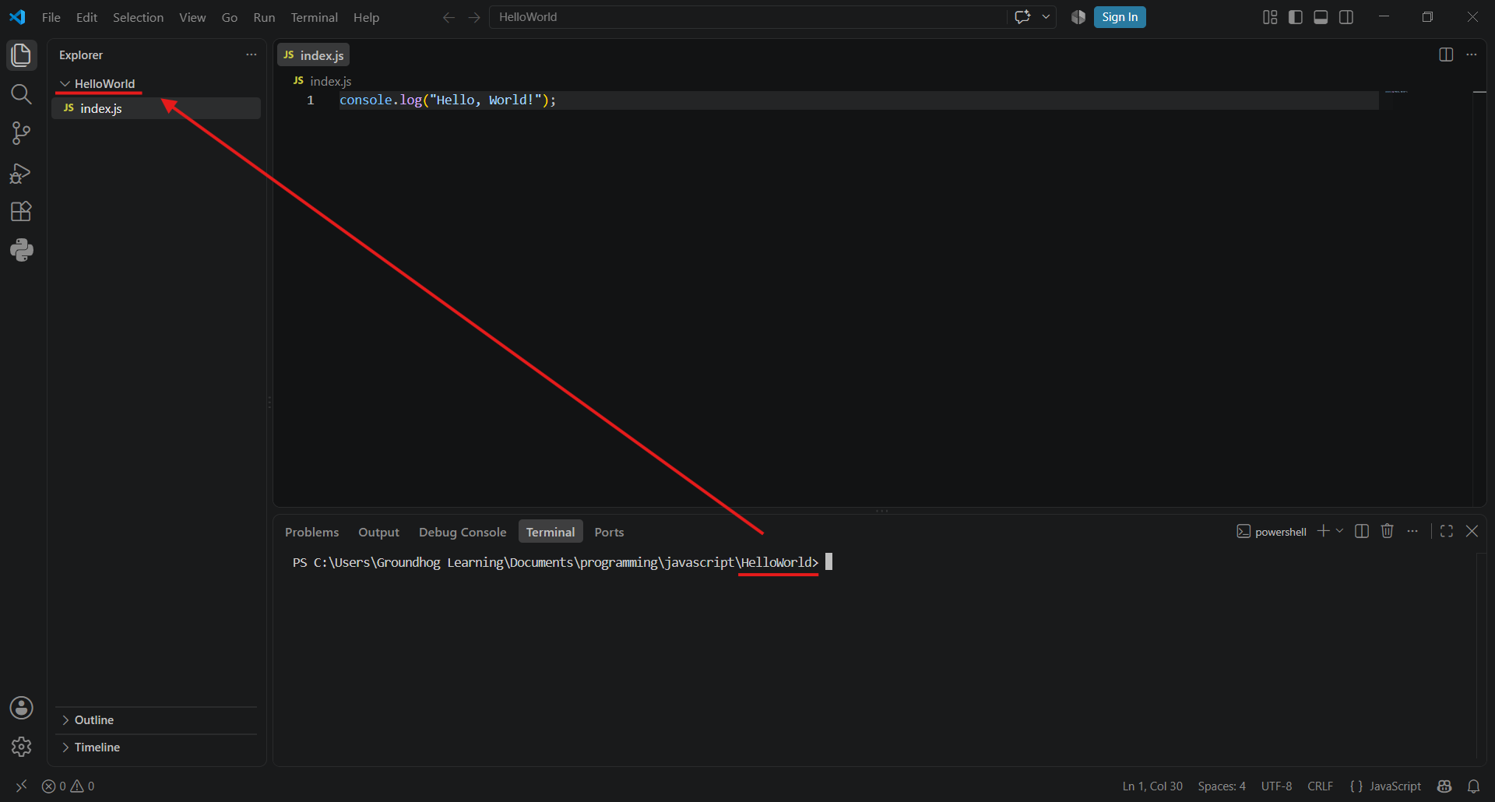
Task: Split the terminal panel
Action: [x=1362, y=531]
